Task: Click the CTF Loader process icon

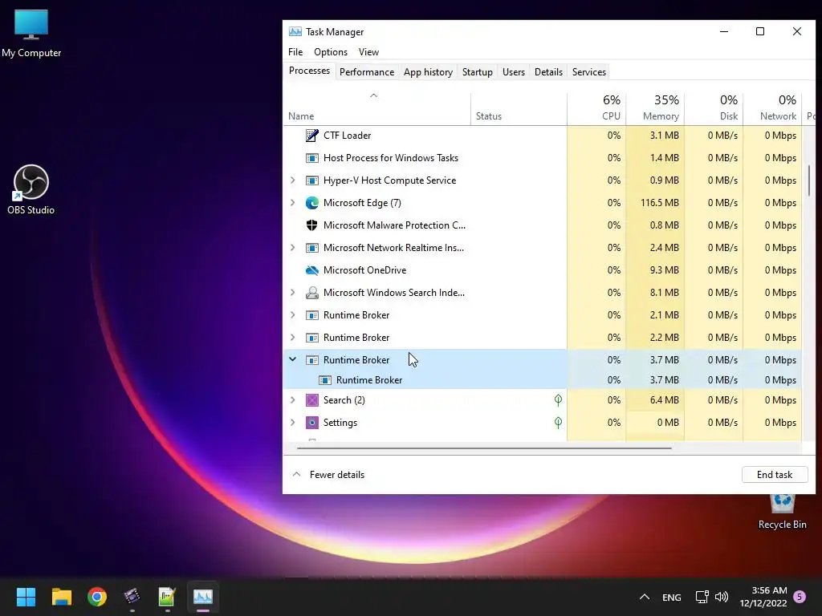Action: coord(312,136)
